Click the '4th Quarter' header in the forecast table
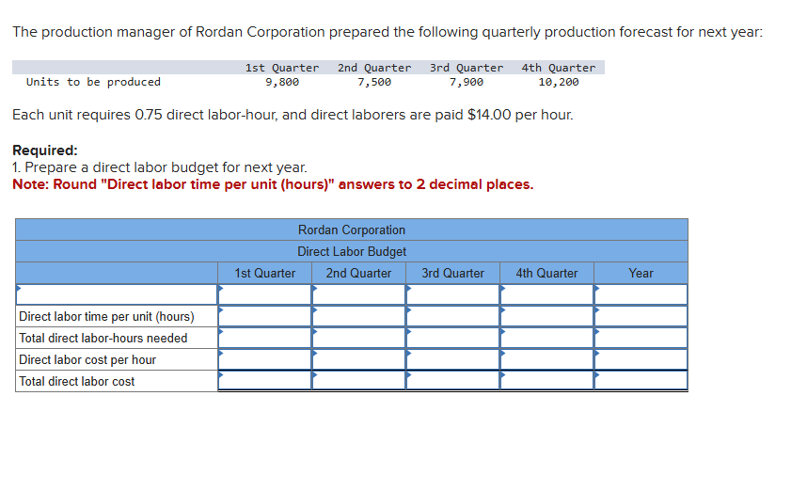This screenshot has width=807, height=491. pos(559,68)
